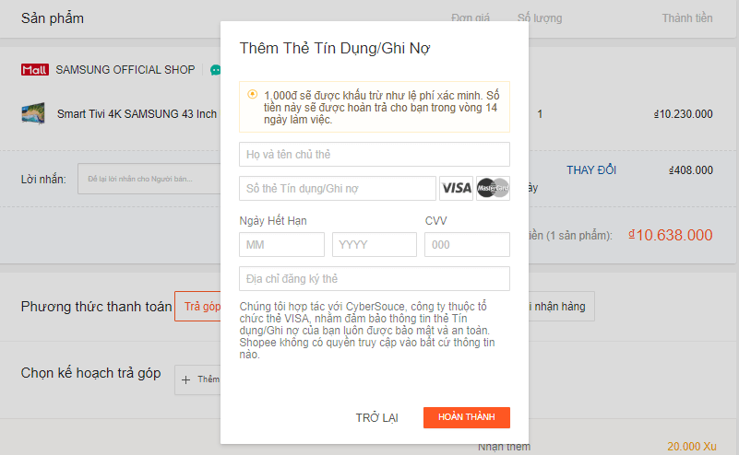Click the plus icon under installment plan
739x455 pixels.
[x=186, y=379]
